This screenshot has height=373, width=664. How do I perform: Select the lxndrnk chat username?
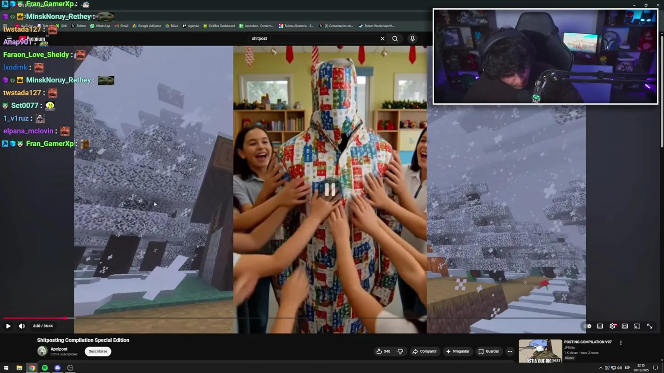[x=15, y=67]
